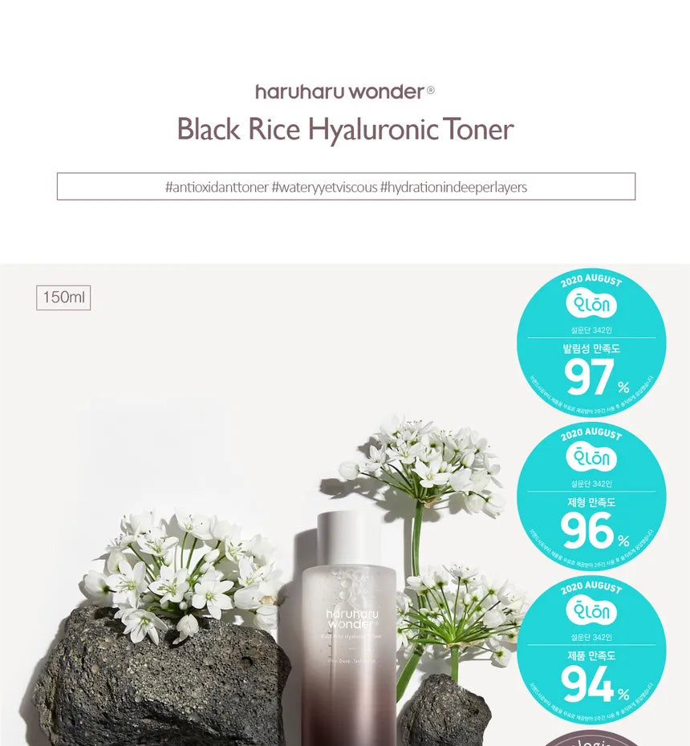Screen dimensions: 690x746
Task: Click the 2020 AUGUST text on top badge
Action: coord(591,280)
